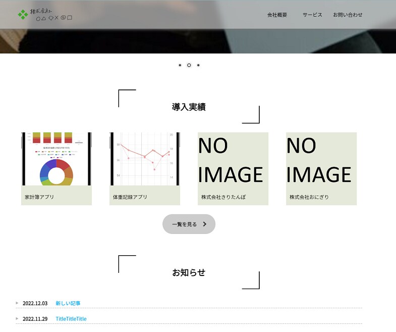Select the first slider dot
This screenshot has width=396, height=332.
[x=180, y=65]
